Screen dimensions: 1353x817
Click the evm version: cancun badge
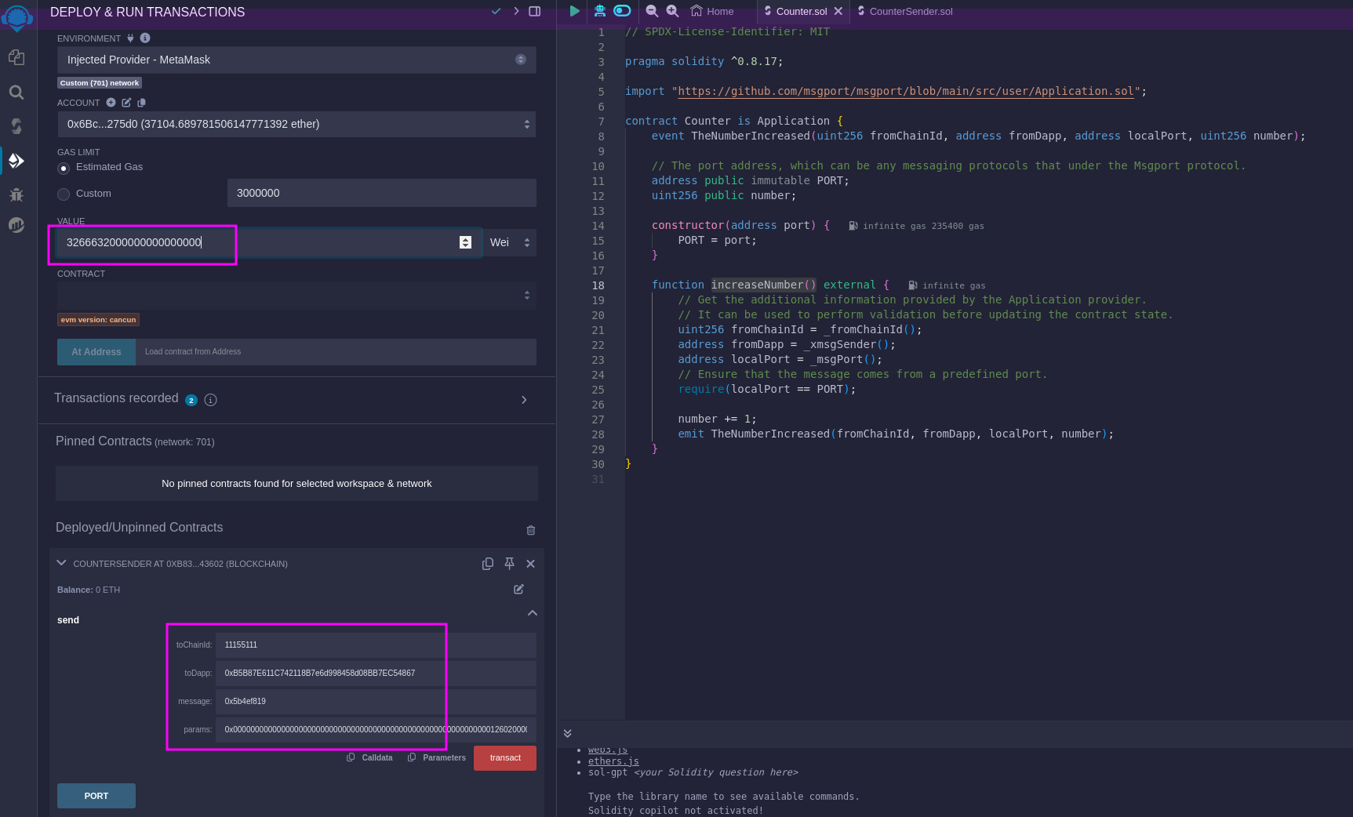[99, 320]
